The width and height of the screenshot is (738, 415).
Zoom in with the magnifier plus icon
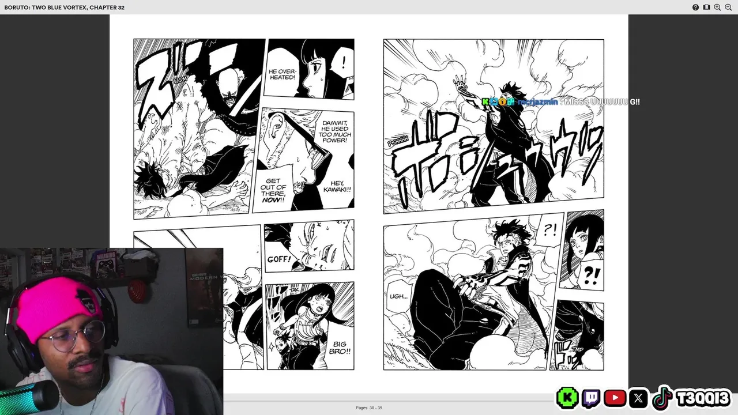coord(717,7)
